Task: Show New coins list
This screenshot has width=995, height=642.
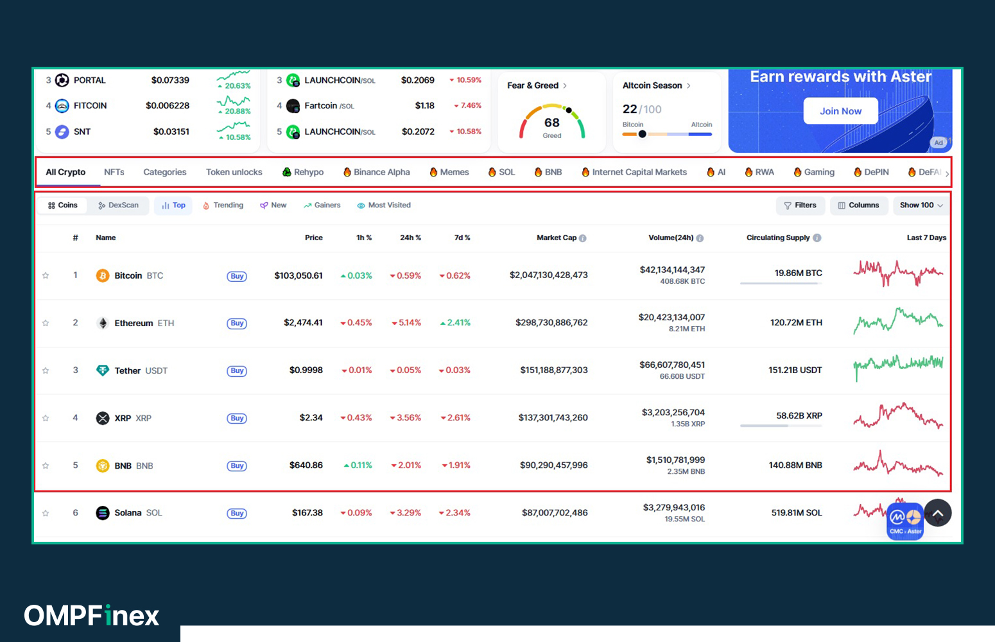Action: [x=273, y=205]
